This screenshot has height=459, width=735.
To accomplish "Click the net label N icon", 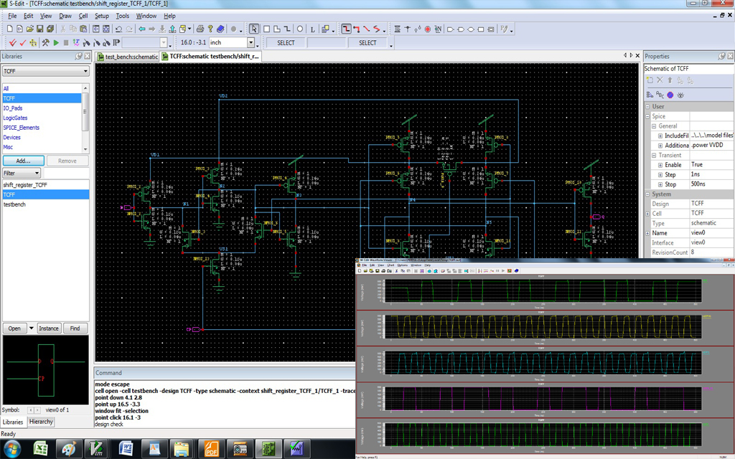I will 438,29.
